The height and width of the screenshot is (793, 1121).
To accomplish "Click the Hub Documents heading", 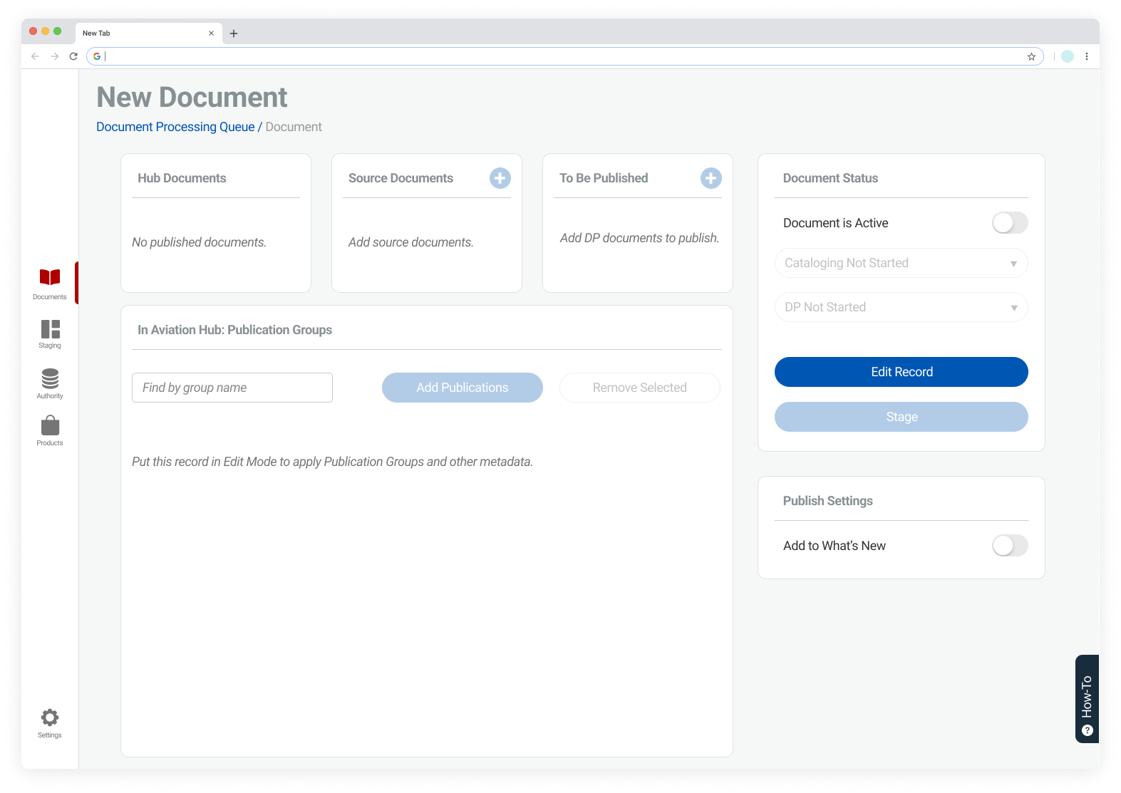I will click(x=182, y=178).
